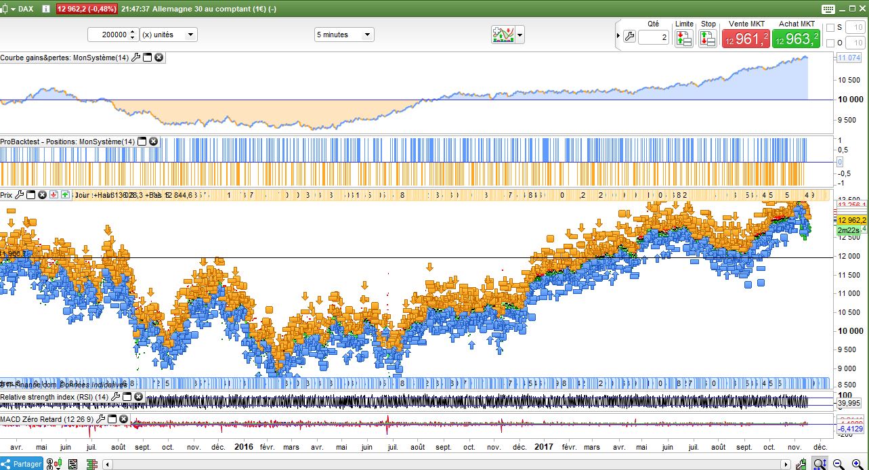
Task: Maximize the ProBacktest Positions panel
Action: 142,141
